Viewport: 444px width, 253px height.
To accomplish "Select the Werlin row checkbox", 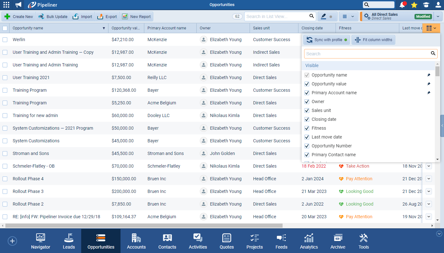I will 5,40.
